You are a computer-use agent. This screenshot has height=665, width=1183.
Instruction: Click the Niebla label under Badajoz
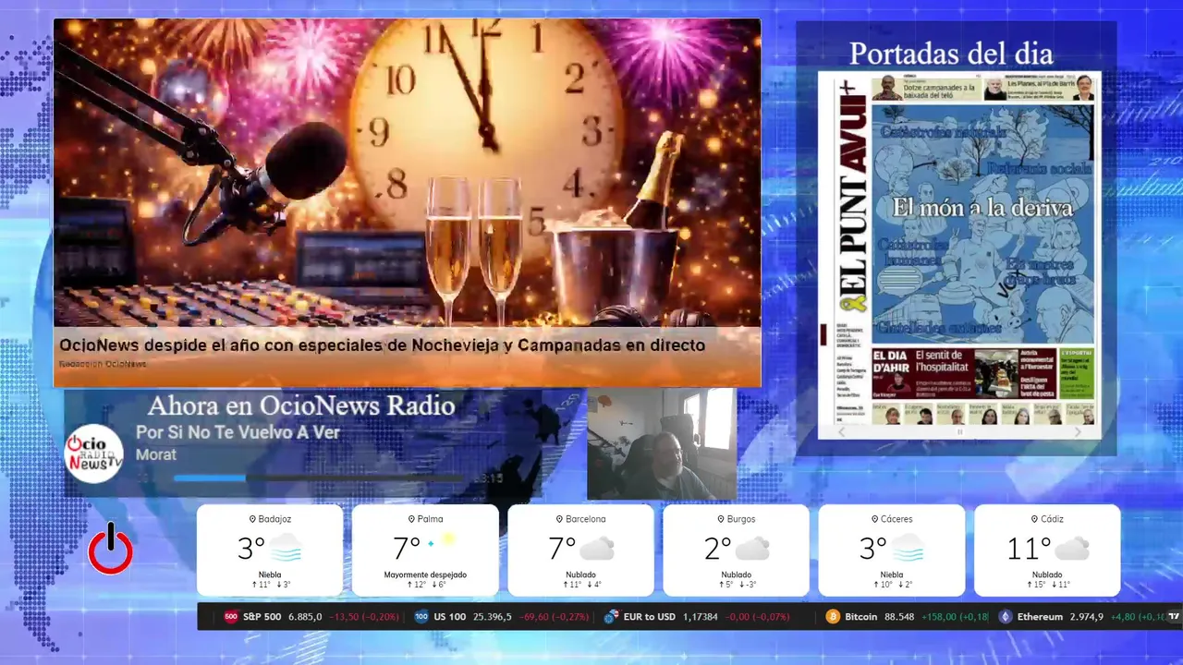tap(270, 574)
